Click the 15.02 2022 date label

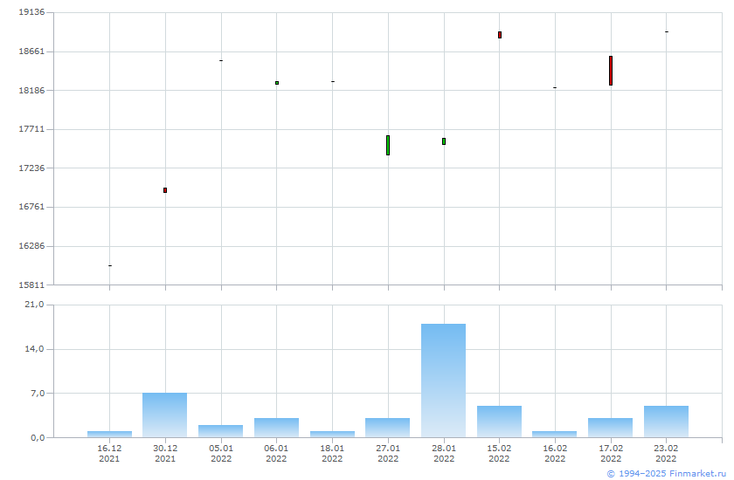coord(499,453)
